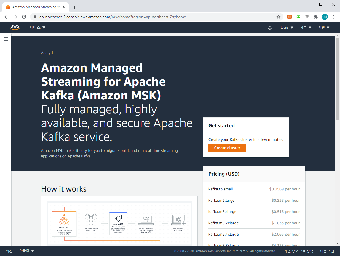Select the Amazon Managed Streaming browser tab
Viewport: 340px width, 256px height.
tap(36, 7)
